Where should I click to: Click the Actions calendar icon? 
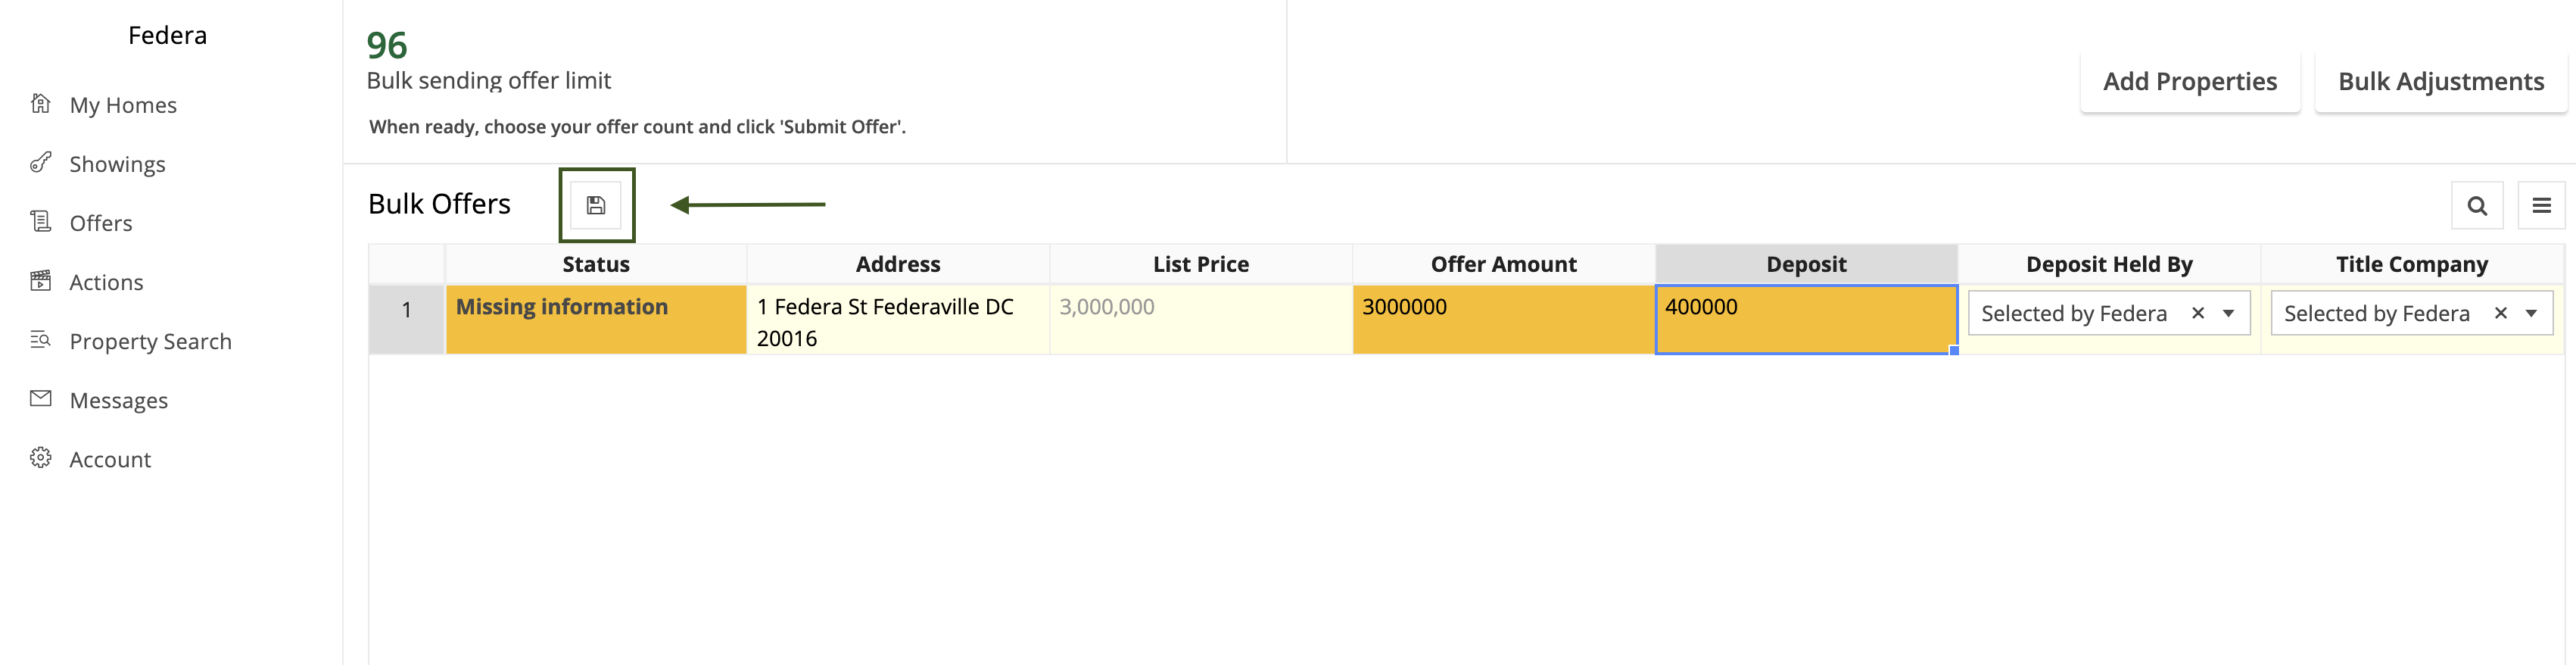(41, 281)
